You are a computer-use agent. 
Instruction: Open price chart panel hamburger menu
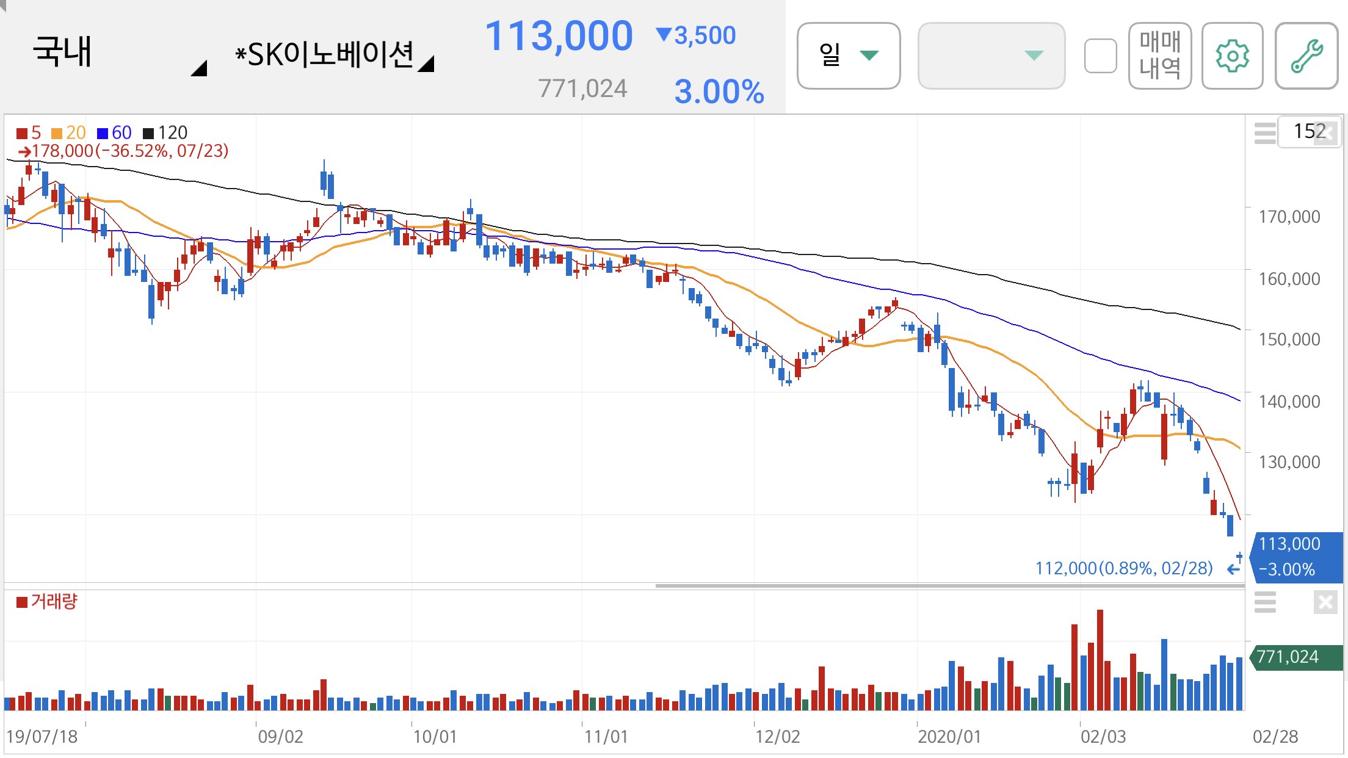[x=1265, y=132]
